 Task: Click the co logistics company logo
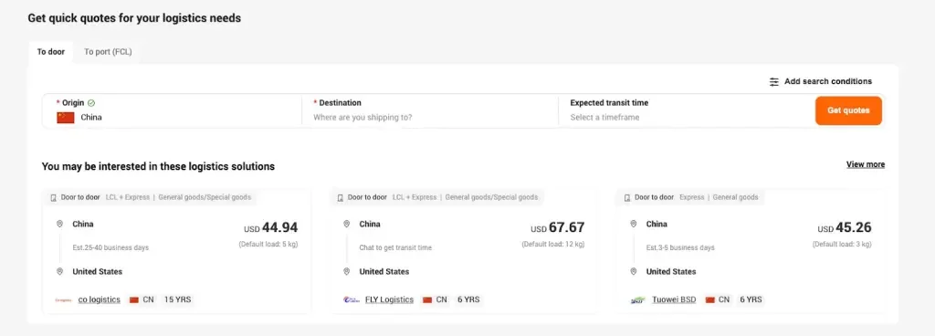[x=63, y=299]
